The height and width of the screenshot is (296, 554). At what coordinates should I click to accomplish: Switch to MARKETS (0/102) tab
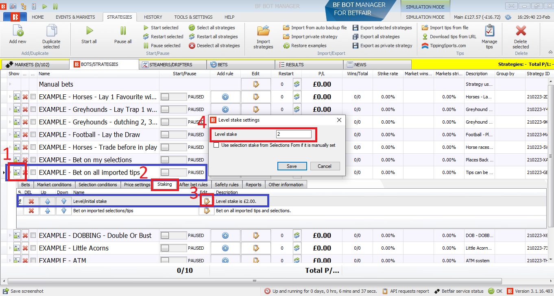[x=35, y=64]
